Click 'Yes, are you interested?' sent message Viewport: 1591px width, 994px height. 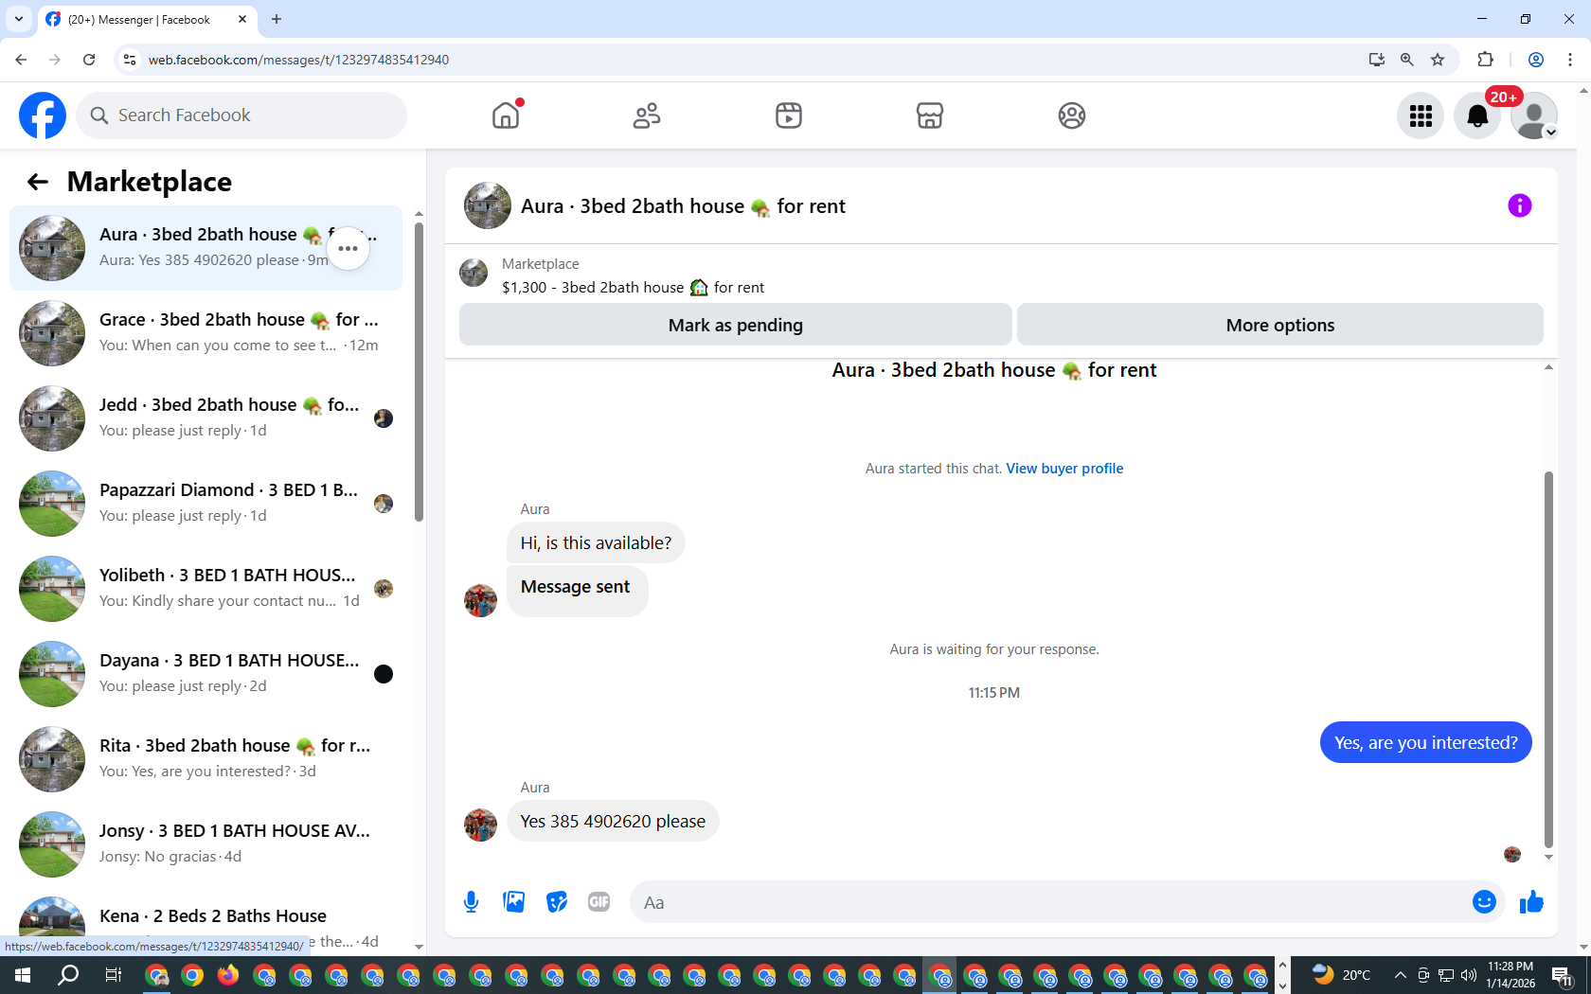pyautogui.click(x=1425, y=742)
